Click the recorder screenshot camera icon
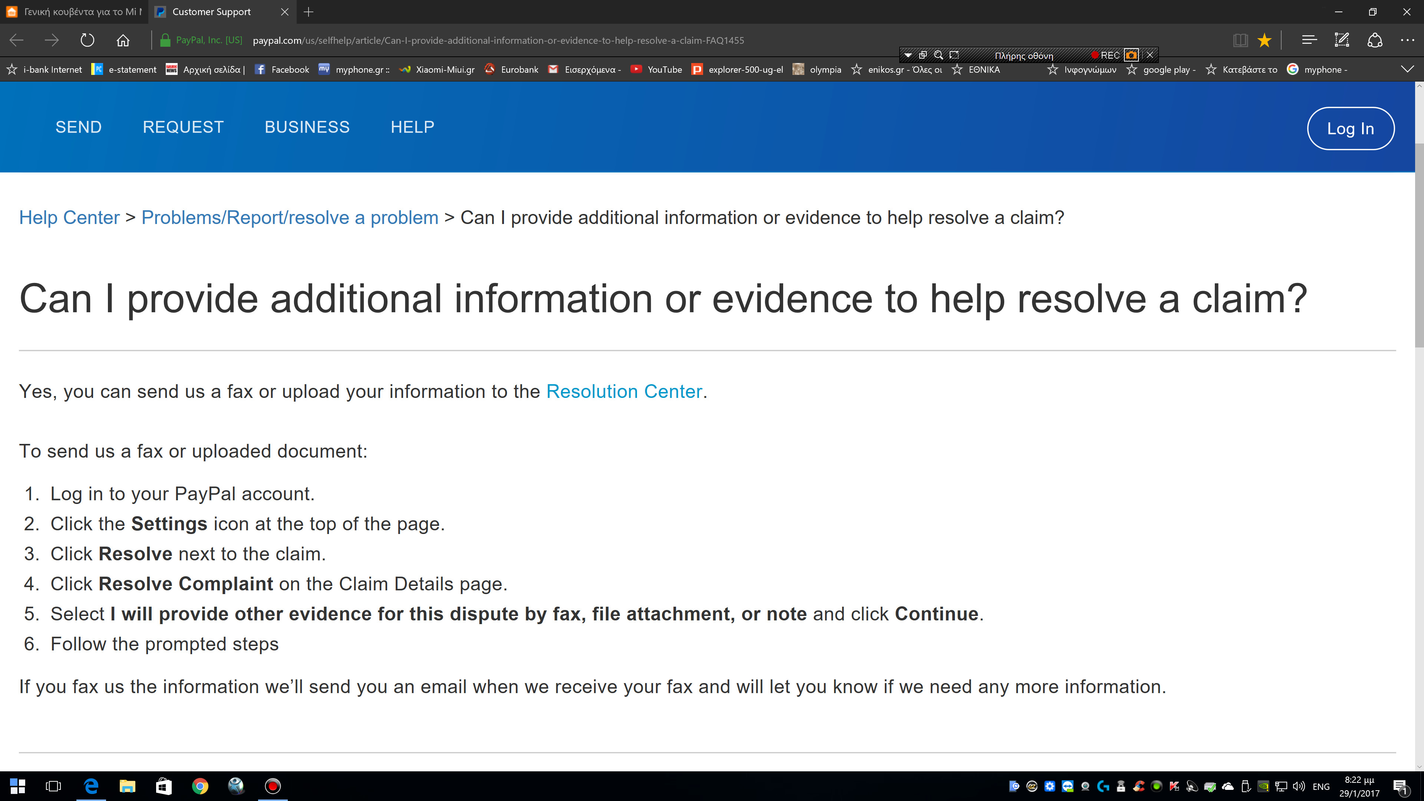 tap(1131, 55)
